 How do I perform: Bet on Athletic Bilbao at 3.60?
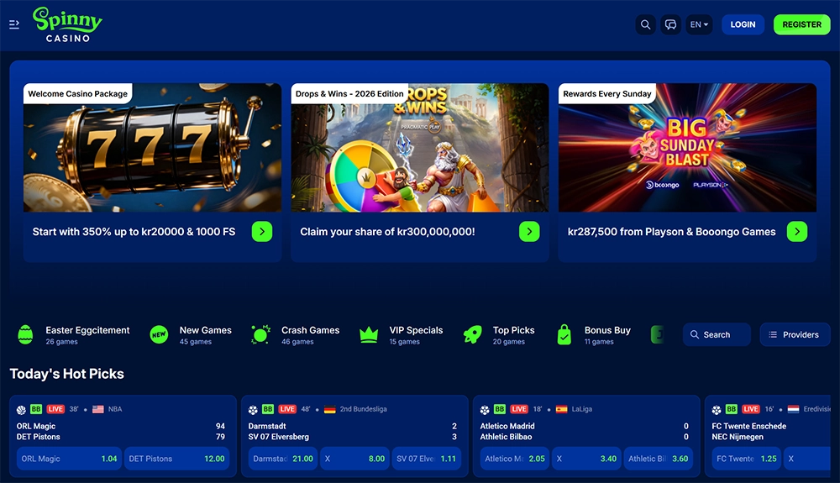point(659,459)
